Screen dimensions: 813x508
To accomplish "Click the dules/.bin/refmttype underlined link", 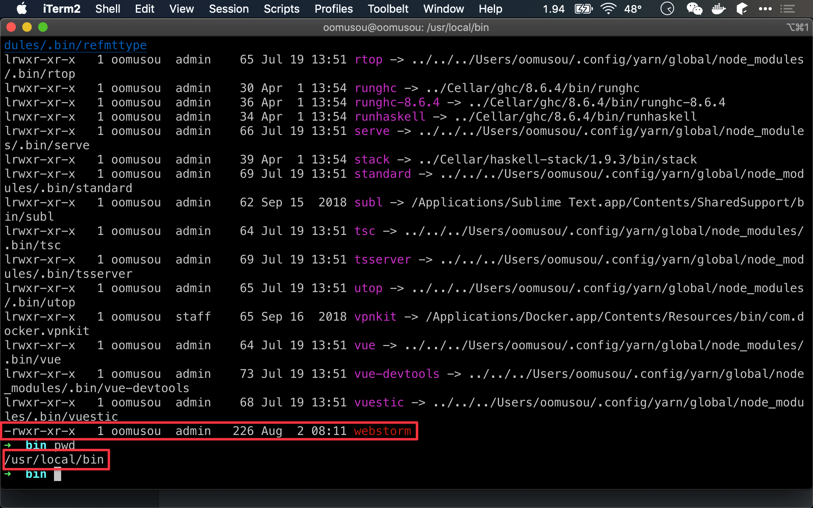I will tap(75, 45).
